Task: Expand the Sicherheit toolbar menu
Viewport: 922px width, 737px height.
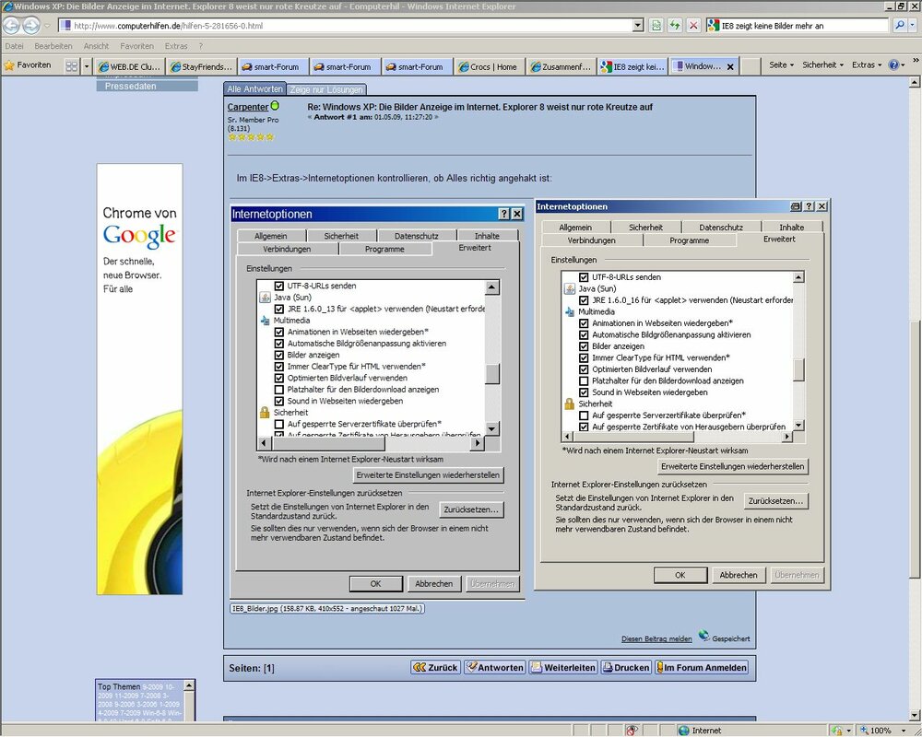Action: [822, 65]
